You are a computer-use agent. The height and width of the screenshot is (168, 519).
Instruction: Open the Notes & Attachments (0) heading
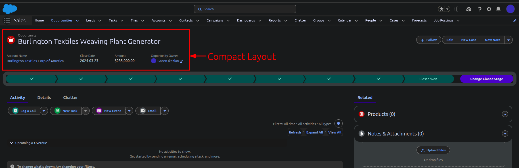tap(395, 133)
